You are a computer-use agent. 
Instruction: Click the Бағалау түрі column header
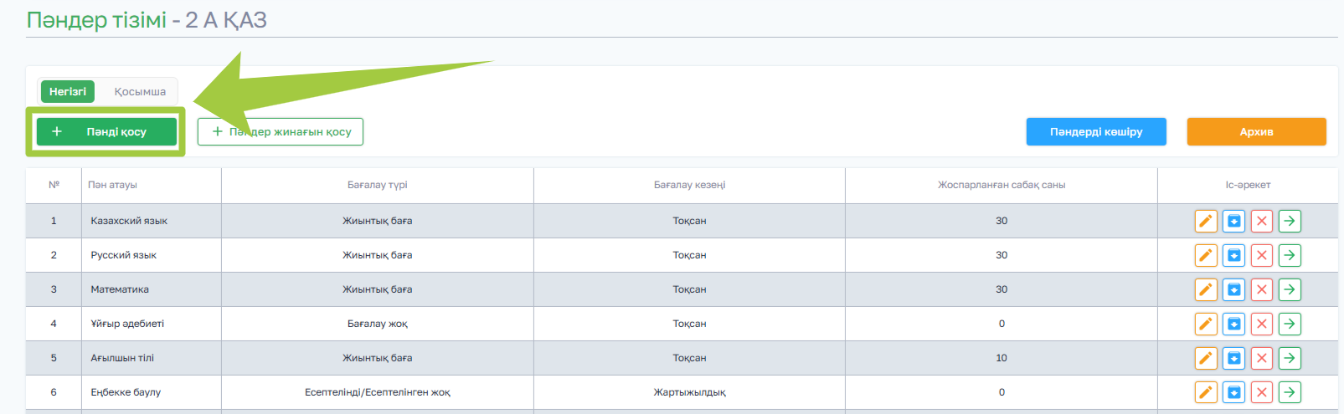pyautogui.click(x=377, y=185)
